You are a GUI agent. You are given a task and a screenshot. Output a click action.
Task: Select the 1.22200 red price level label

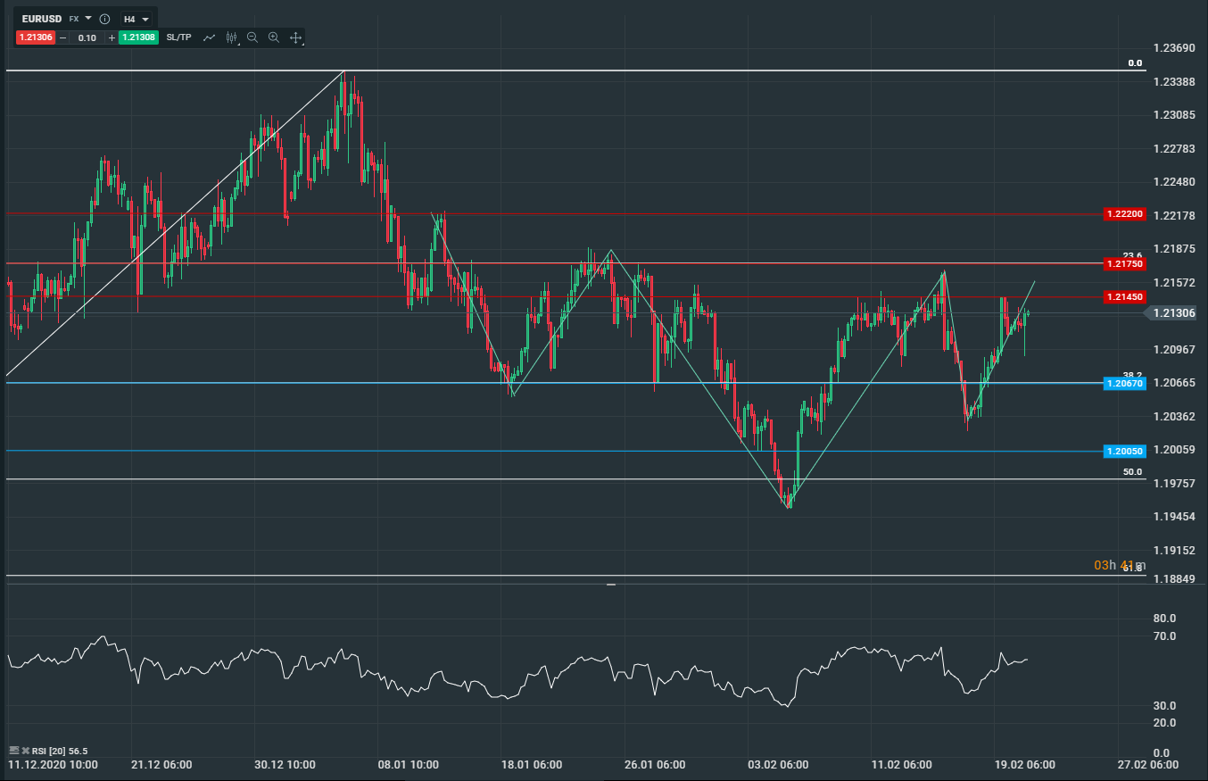point(1124,214)
